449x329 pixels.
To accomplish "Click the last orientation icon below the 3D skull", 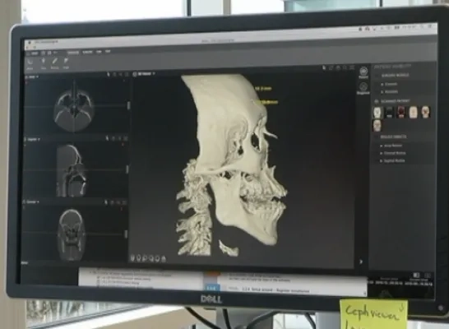I will pyautogui.click(x=164, y=259).
